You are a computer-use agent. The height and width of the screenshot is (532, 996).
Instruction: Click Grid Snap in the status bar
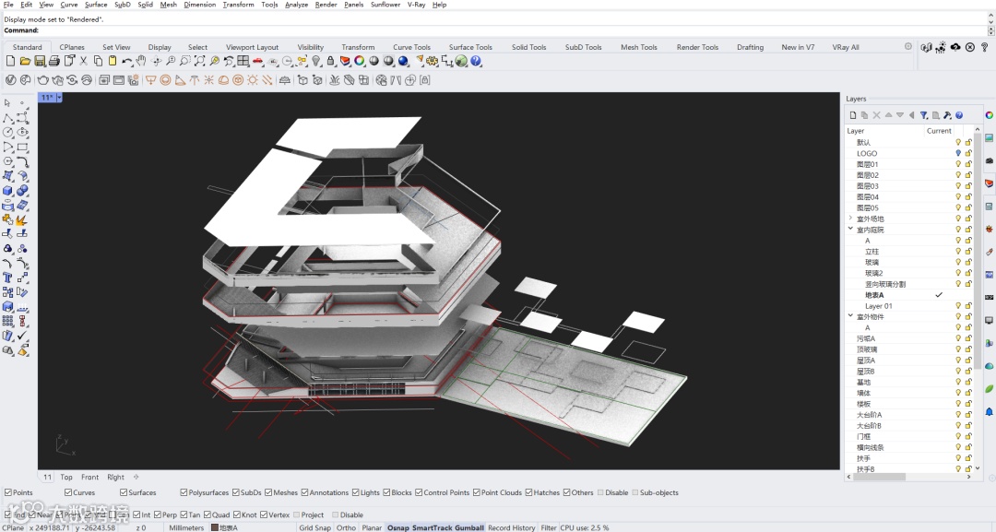tap(314, 527)
